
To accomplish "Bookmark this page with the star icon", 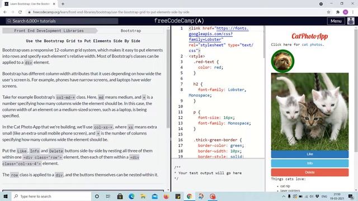I will click(x=328, y=12).
